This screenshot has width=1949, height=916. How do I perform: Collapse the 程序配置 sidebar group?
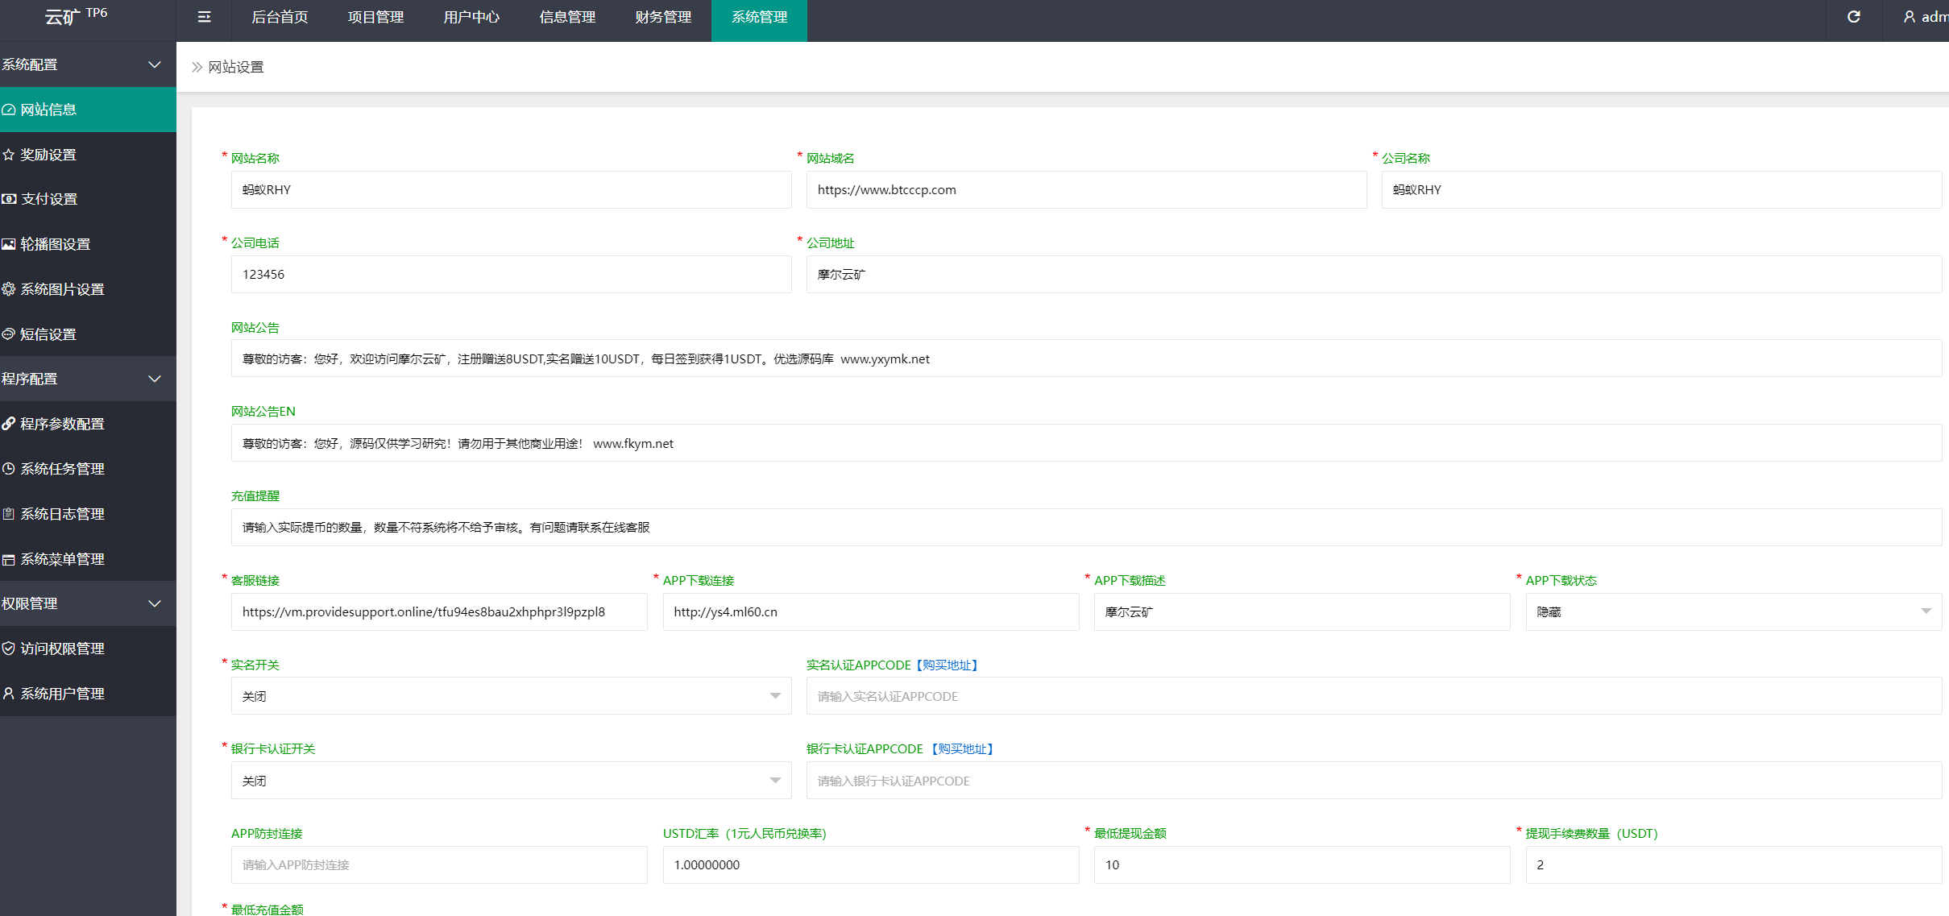click(x=154, y=379)
